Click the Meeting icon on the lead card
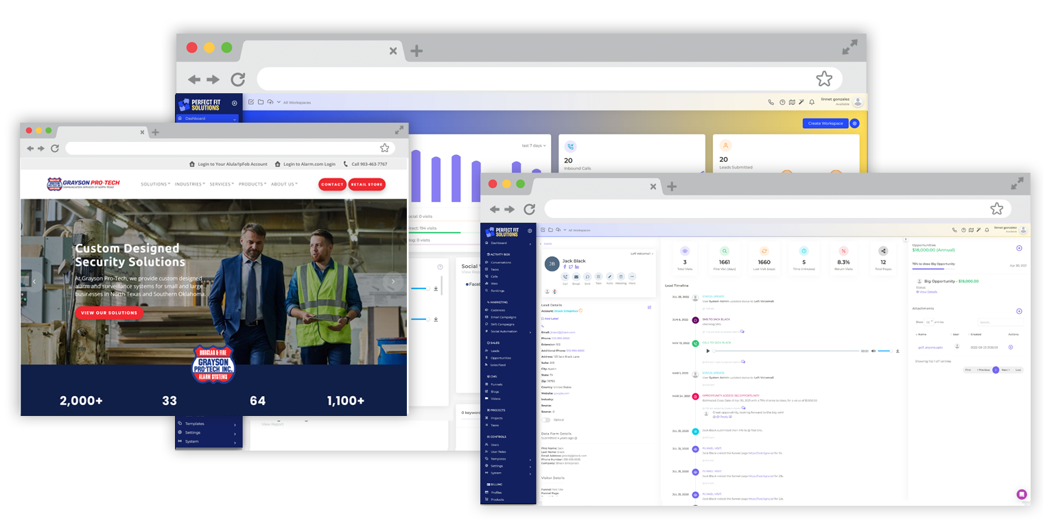Image resolution: width=1043 pixels, height=527 pixels. [x=620, y=277]
